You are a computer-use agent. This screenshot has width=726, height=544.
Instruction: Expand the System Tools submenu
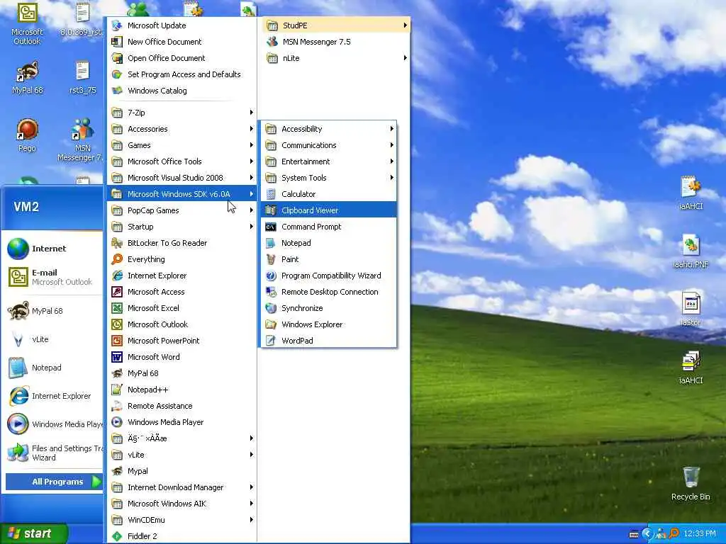click(329, 178)
